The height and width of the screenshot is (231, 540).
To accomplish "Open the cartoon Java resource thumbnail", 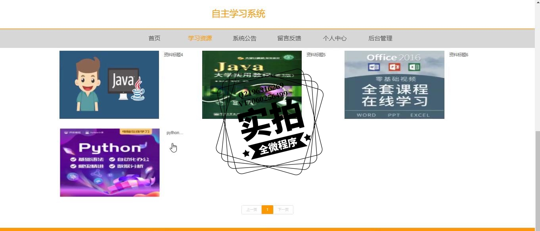I will click(109, 85).
